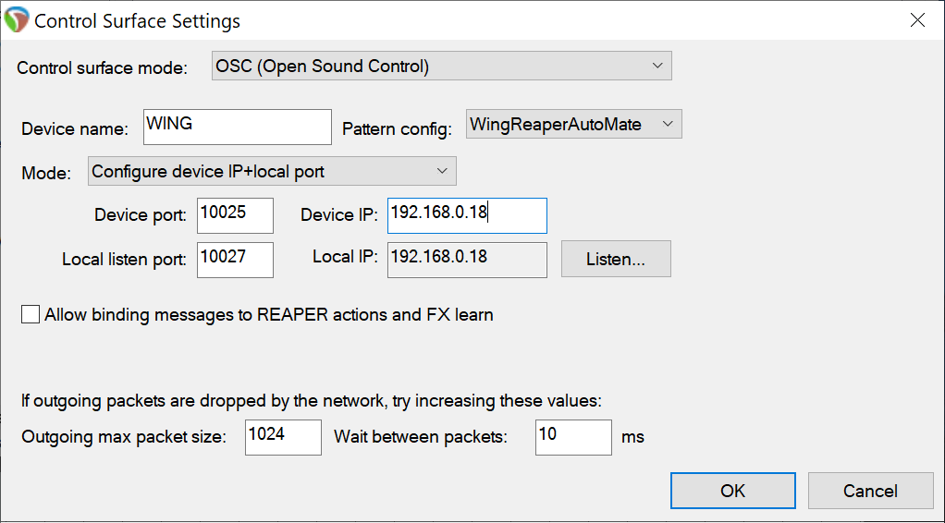Click the packet-drop hint text

[x=312, y=401]
